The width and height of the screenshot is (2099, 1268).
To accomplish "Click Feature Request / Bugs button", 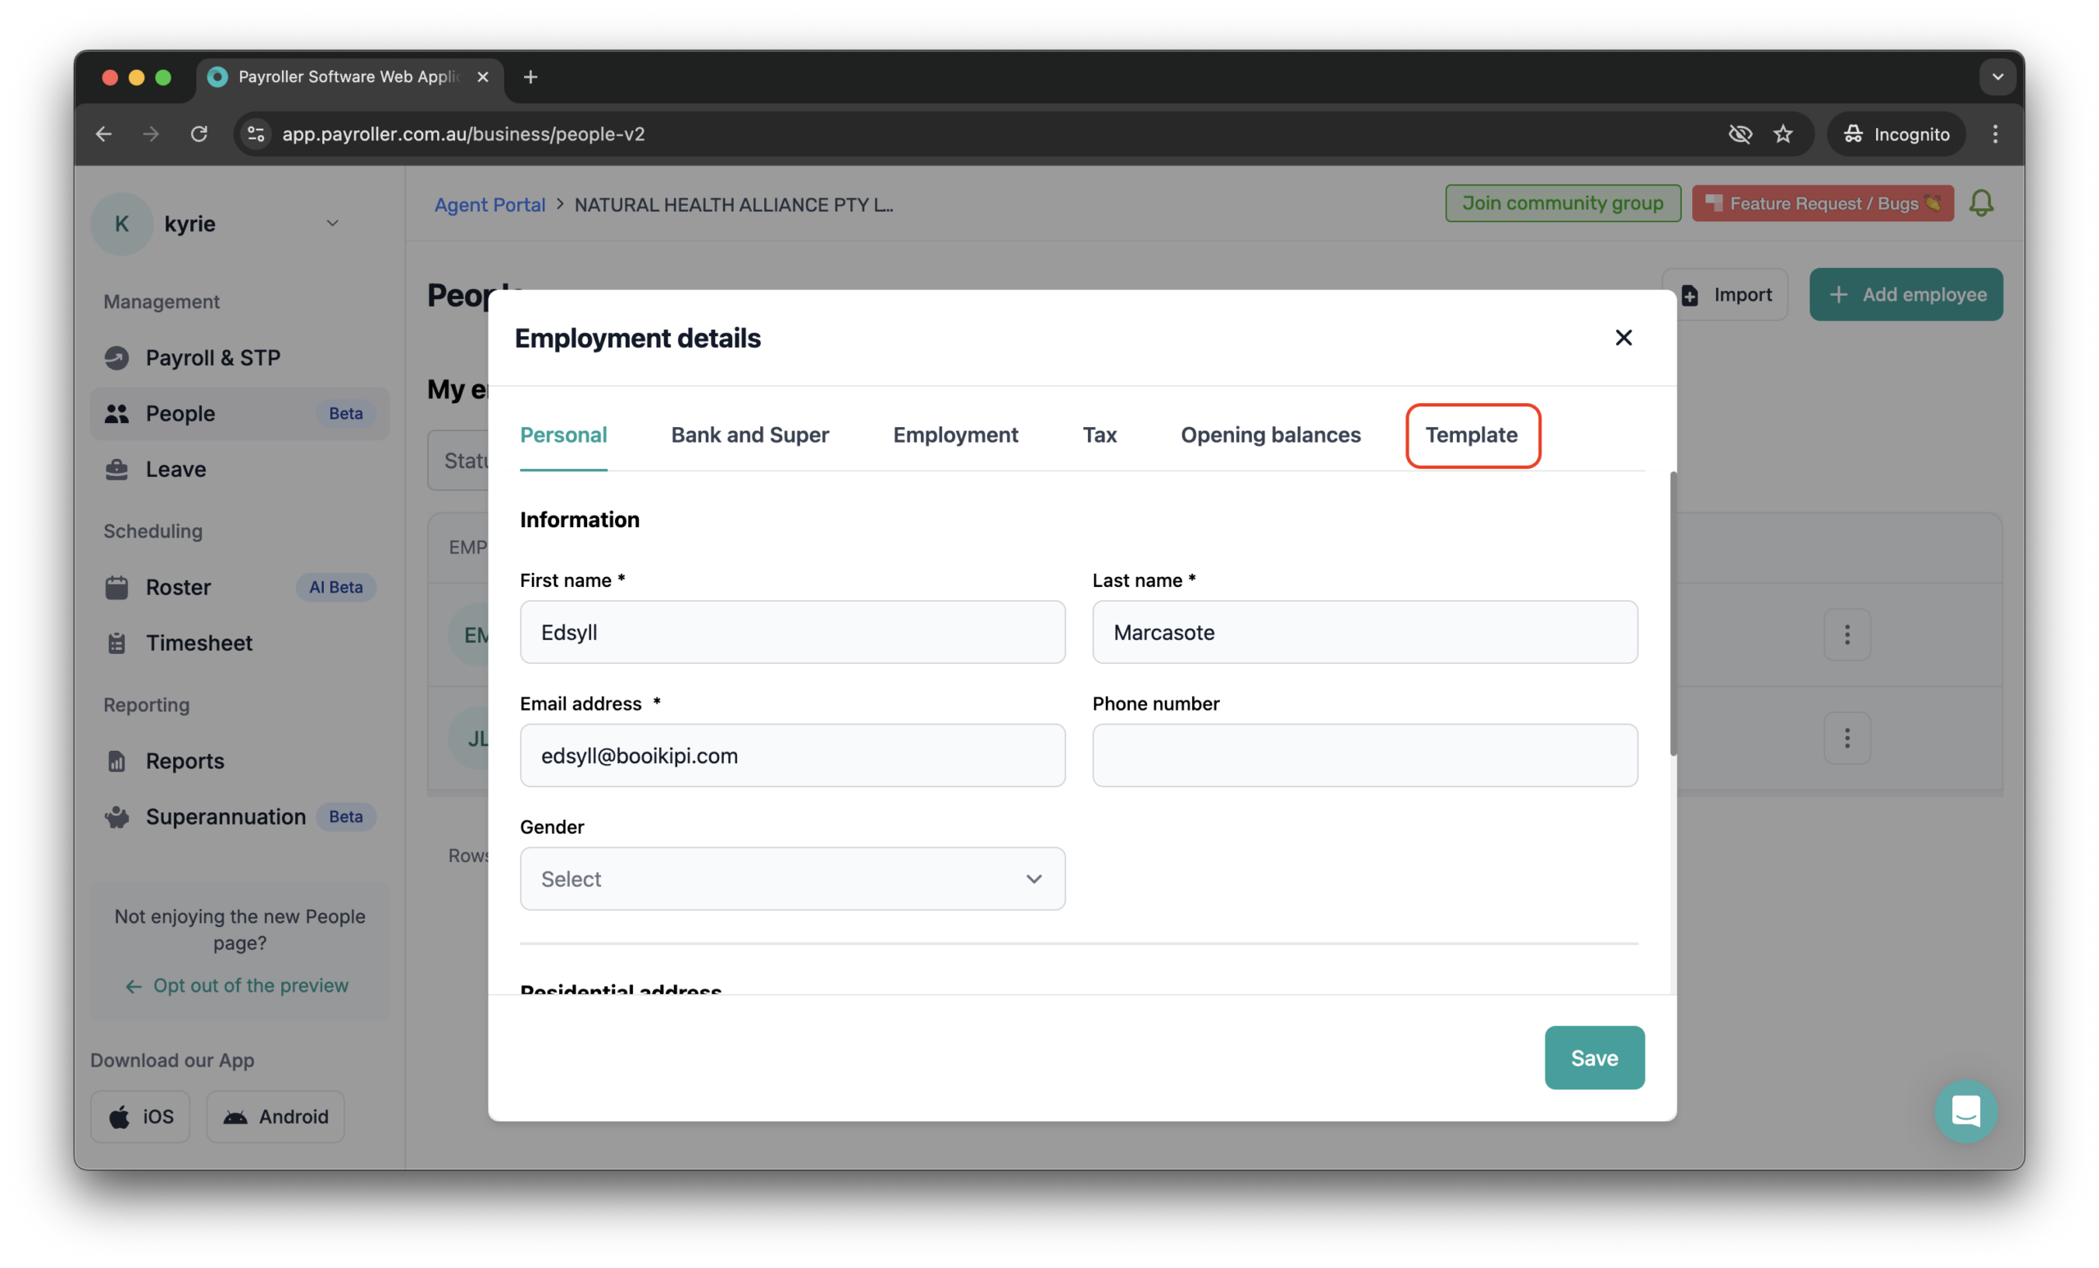I will (x=1822, y=202).
